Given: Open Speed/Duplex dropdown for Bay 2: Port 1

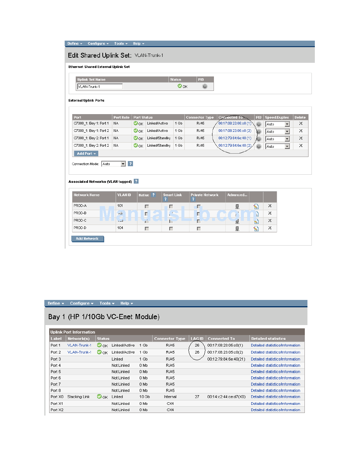Looking at the screenshot, I should point(277,139).
